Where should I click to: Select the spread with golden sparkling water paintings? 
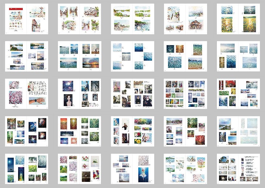point(238,19)
